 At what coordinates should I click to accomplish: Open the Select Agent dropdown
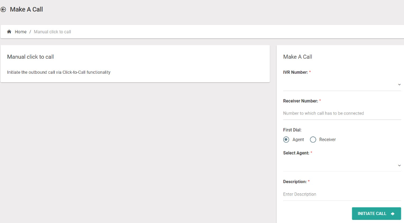[x=342, y=165]
